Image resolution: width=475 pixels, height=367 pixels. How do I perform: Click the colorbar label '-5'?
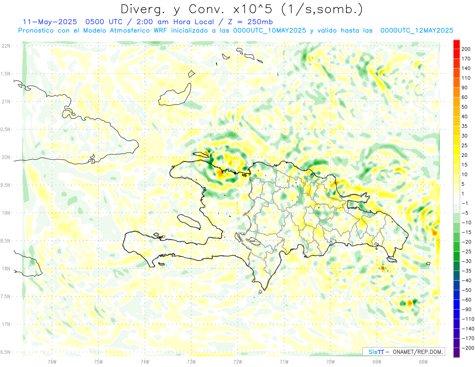pyautogui.click(x=465, y=213)
